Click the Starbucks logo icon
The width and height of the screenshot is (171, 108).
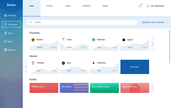pyautogui.click(x=94, y=40)
